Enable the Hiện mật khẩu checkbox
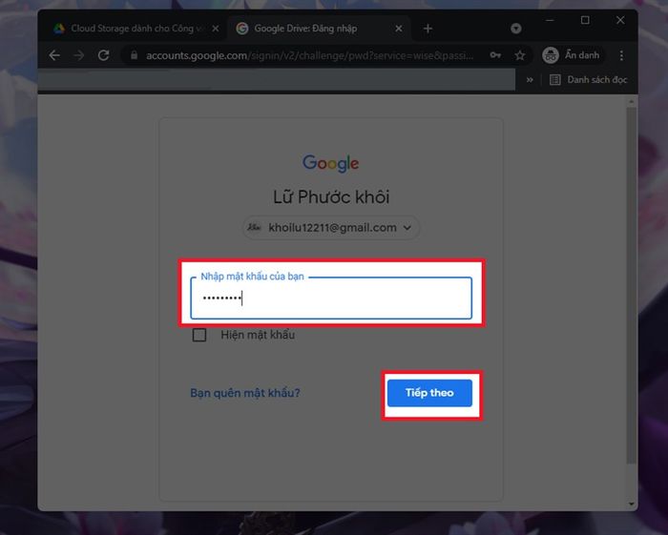Viewport: 668px width, 535px height. click(x=199, y=335)
